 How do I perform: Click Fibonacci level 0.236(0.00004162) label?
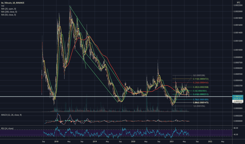pos(201,82)
